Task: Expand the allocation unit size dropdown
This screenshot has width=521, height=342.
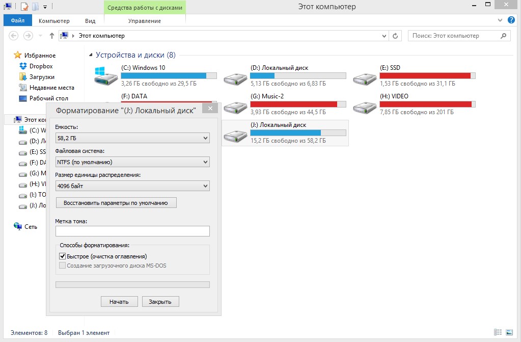Action: [x=132, y=186]
